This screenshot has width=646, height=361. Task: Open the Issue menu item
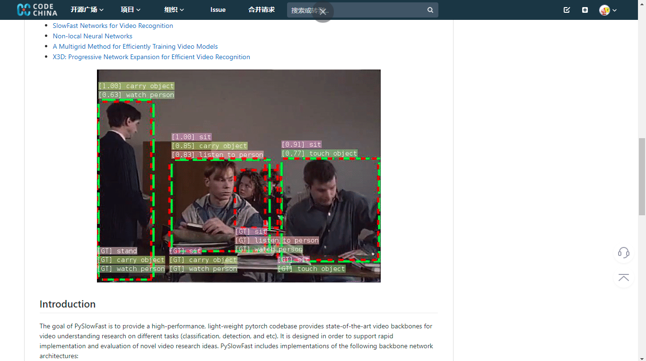click(x=218, y=9)
